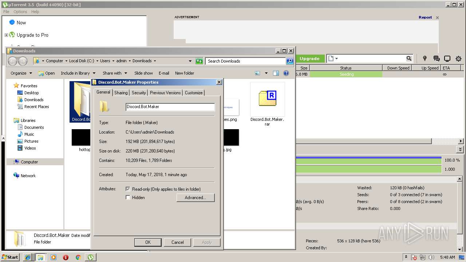The image size is (466, 262).
Task: Click the uTorrent taskbar icon
Action: point(90,257)
